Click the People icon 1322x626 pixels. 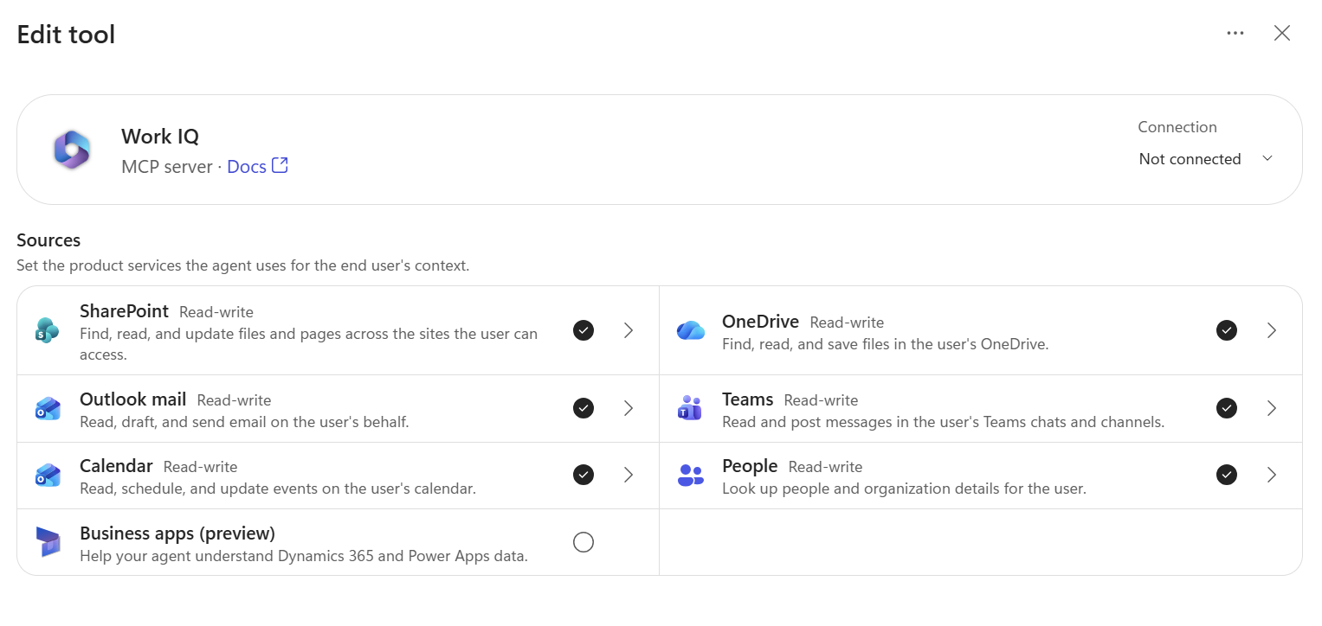[690, 475]
